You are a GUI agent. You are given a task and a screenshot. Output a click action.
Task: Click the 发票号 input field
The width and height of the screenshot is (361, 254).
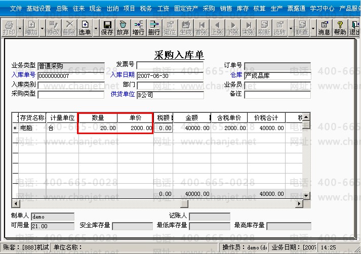coord(170,65)
